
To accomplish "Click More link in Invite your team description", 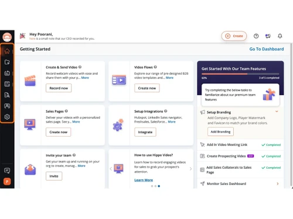I will 81,166.
